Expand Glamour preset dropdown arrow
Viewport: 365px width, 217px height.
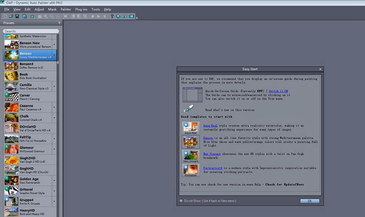click(x=54, y=149)
